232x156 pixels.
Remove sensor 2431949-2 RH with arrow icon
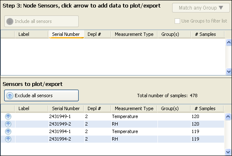click(8, 124)
